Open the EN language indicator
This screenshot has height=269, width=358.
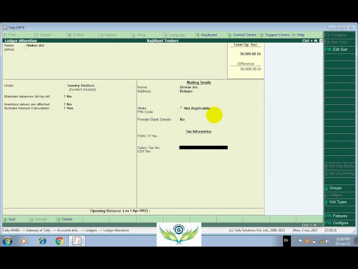[x=286, y=240]
